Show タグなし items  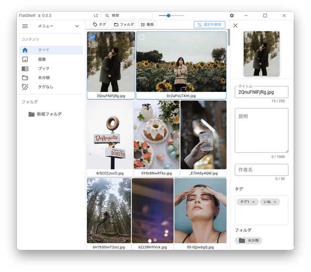[x=51, y=87]
